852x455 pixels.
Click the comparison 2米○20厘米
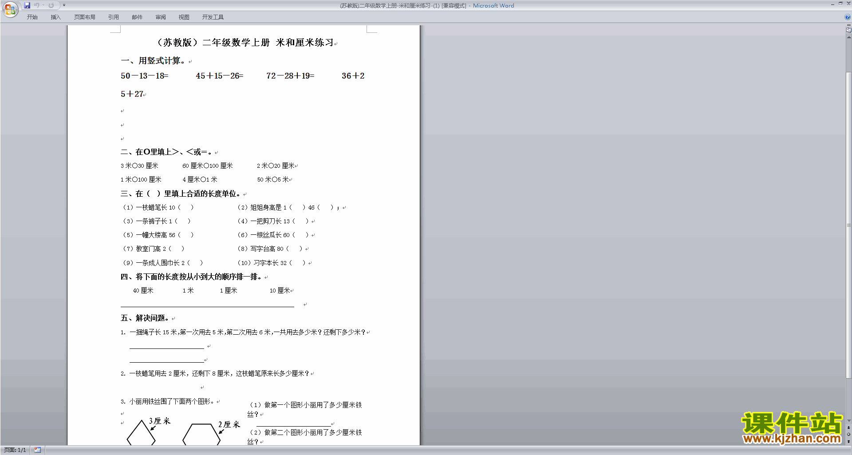coord(276,166)
